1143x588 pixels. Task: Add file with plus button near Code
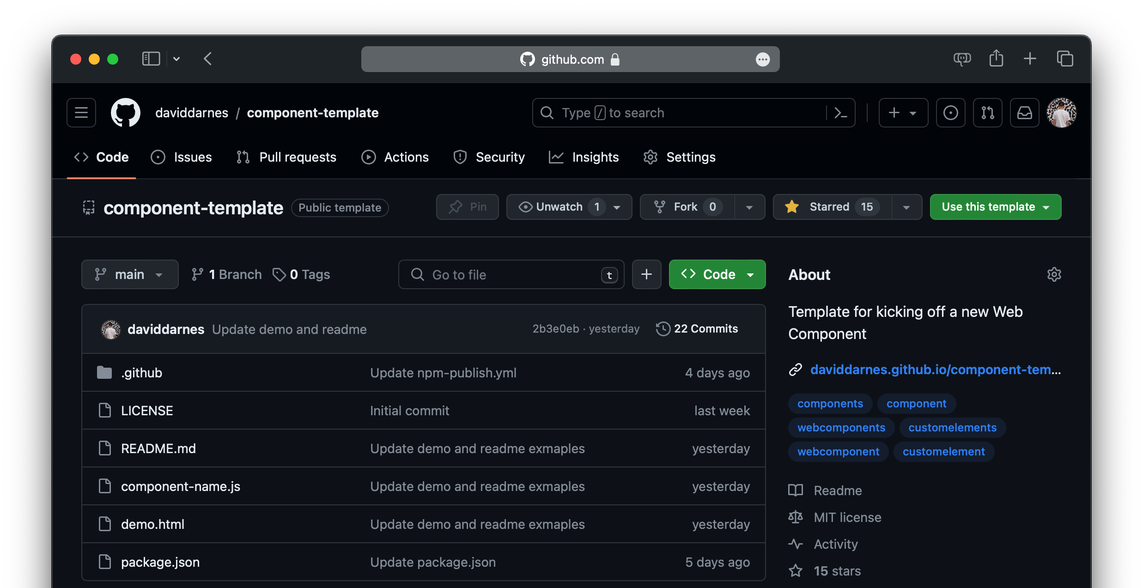646,274
